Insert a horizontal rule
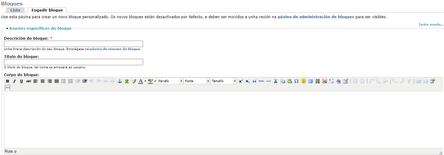The image size is (444, 155). click(269, 81)
